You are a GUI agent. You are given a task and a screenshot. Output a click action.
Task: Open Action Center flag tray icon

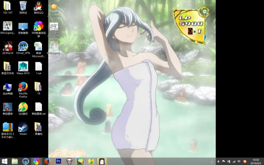click(223, 161)
